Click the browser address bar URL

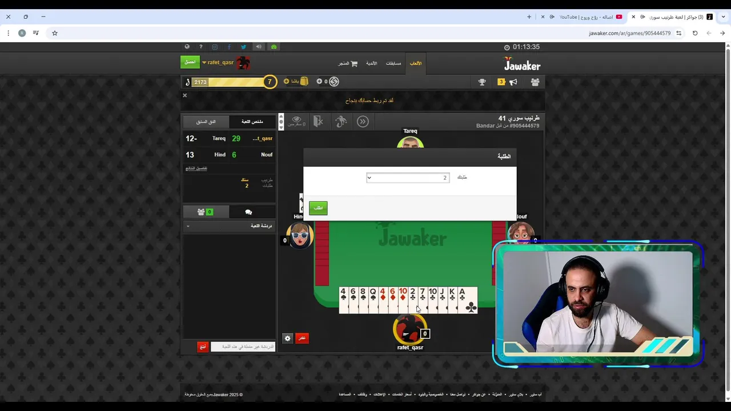pos(629,33)
